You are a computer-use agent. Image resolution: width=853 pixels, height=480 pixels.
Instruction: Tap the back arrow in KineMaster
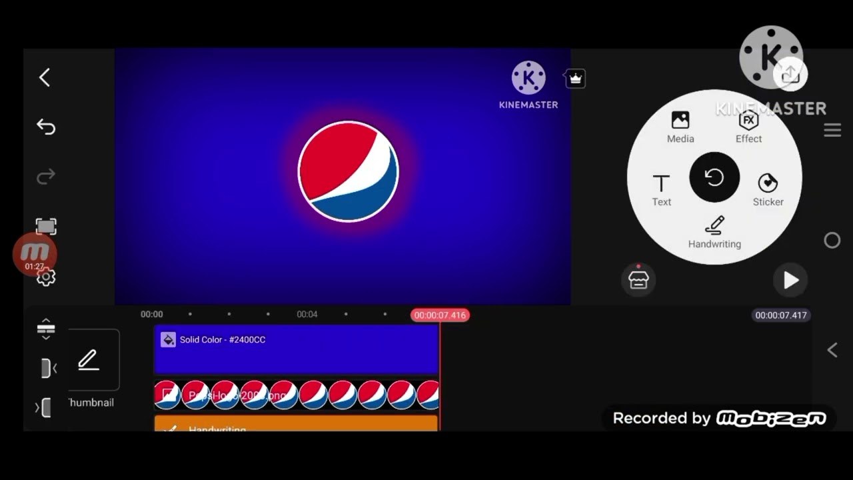click(x=45, y=77)
